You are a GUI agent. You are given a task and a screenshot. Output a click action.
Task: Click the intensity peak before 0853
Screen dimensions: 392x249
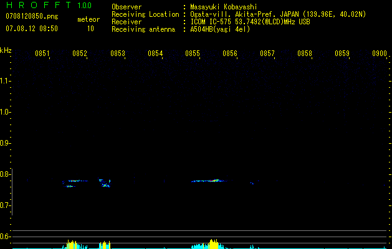pos(105,245)
